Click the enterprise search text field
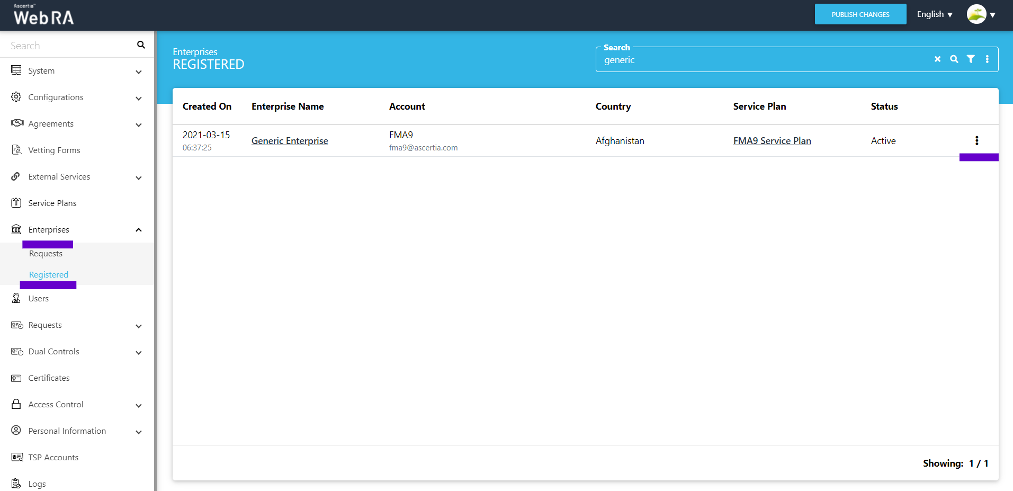Image resolution: width=1013 pixels, height=491 pixels. click(x=763, y=60)
